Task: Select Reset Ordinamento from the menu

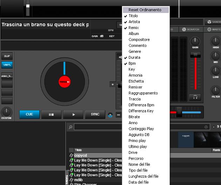Action: 145,10
